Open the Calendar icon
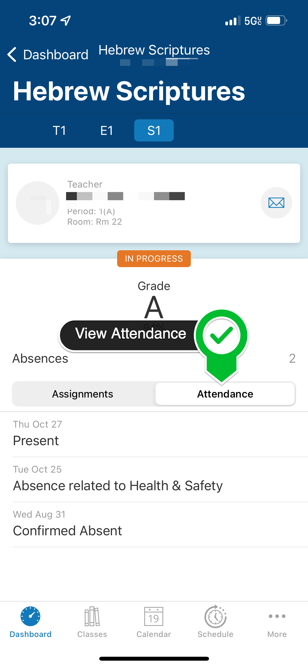Screen dimensions: 308x667 click(154, 616)
